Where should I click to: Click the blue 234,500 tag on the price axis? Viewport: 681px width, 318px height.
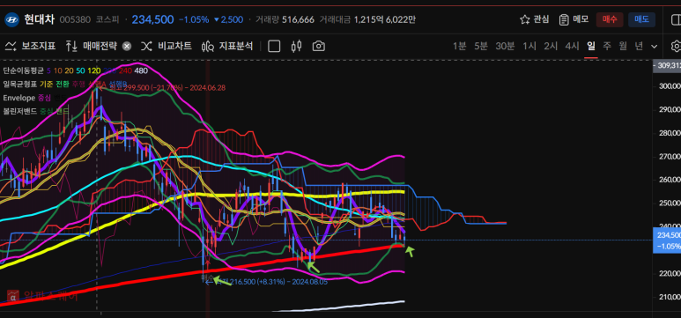pyautogui.click(x=667, y=241)
